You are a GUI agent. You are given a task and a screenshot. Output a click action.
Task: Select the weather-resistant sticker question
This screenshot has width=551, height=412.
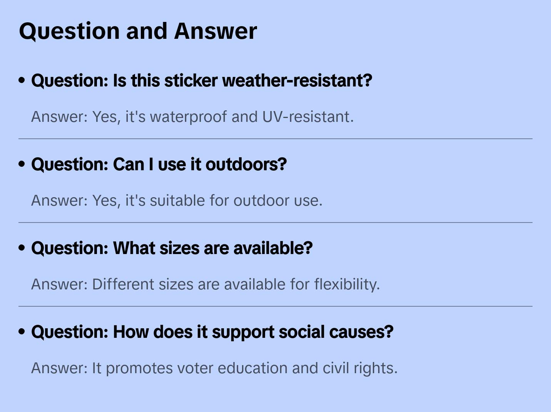(202, 81)
